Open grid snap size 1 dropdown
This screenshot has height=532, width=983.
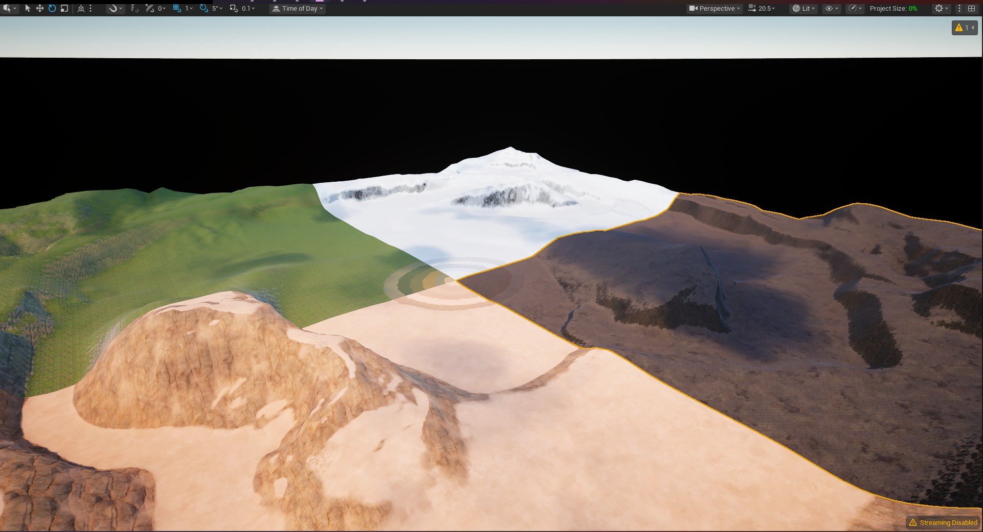(x=189, y=8)
